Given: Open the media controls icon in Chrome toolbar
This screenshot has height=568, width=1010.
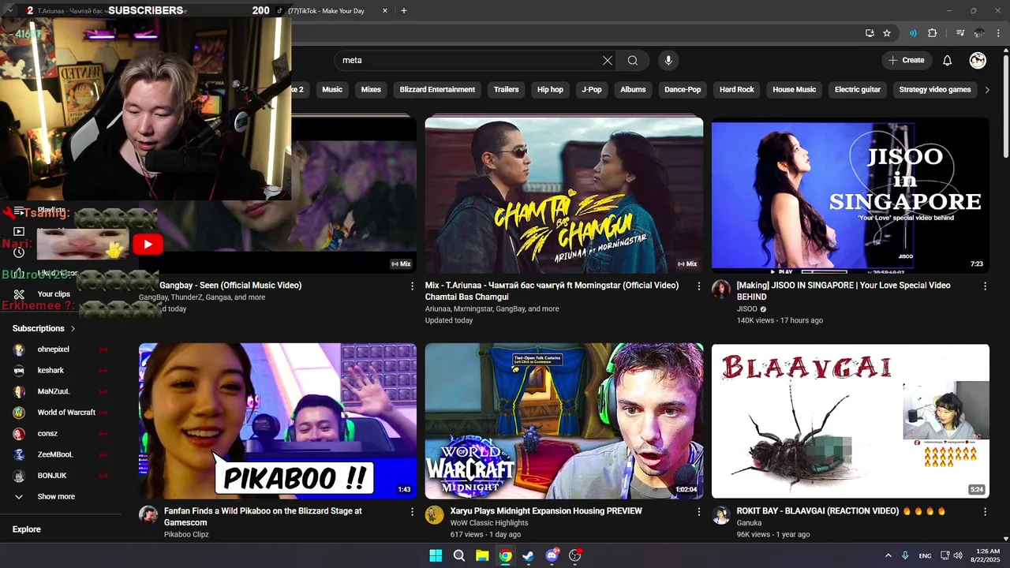Looking at the screenshot, I should 960,33.
